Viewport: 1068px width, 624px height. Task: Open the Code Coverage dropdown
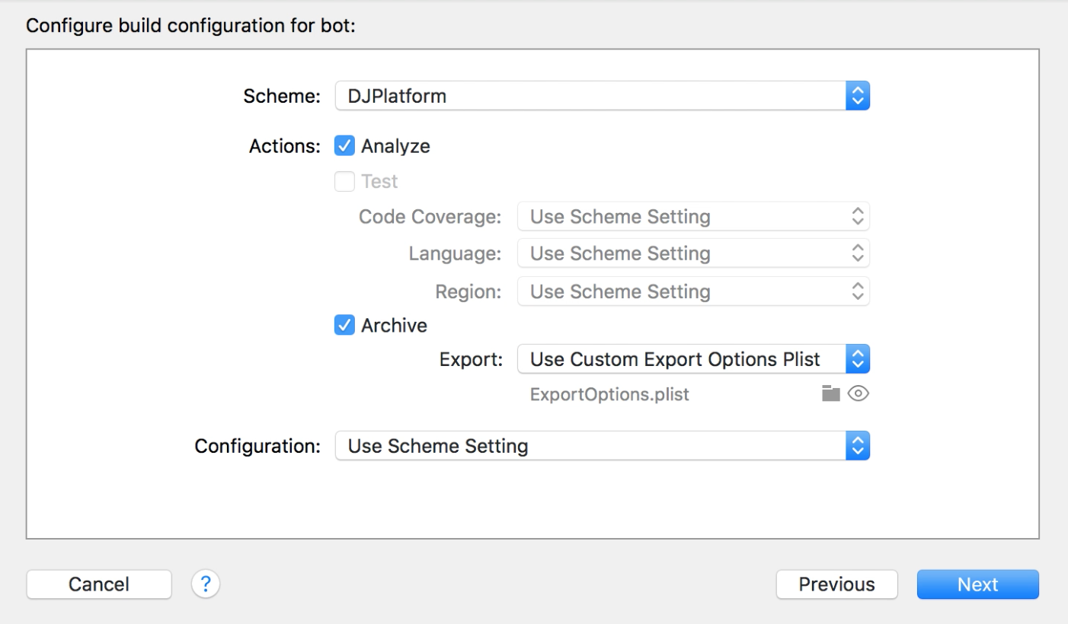click(x=692, y=217)
